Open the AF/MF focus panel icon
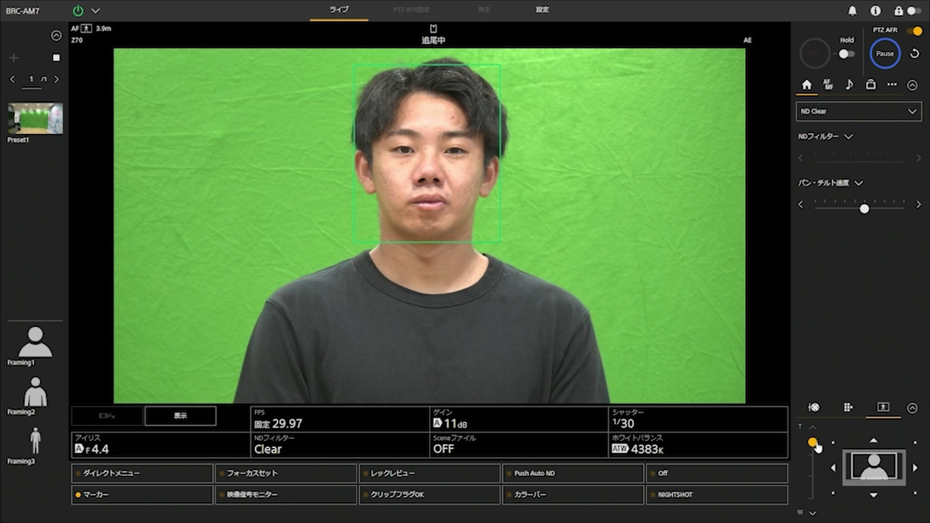The height and width of the screenshot is (523, 930). tap(828, 85)
